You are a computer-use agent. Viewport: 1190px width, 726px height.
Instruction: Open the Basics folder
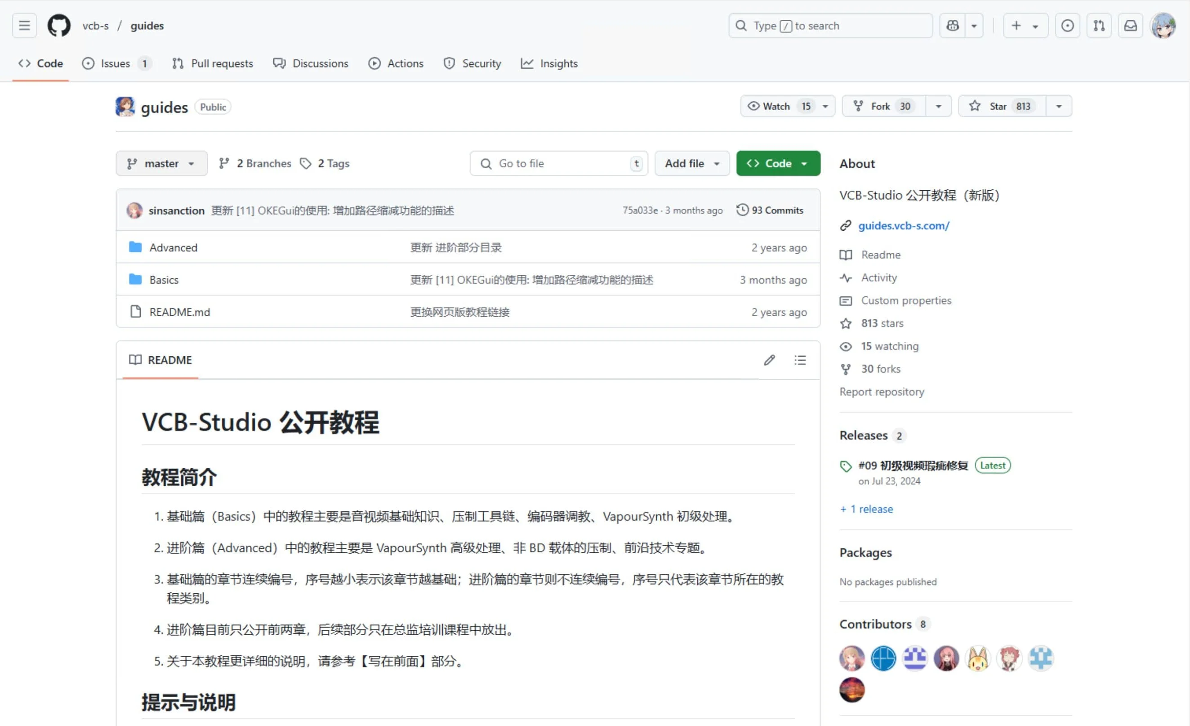(164, 280)
